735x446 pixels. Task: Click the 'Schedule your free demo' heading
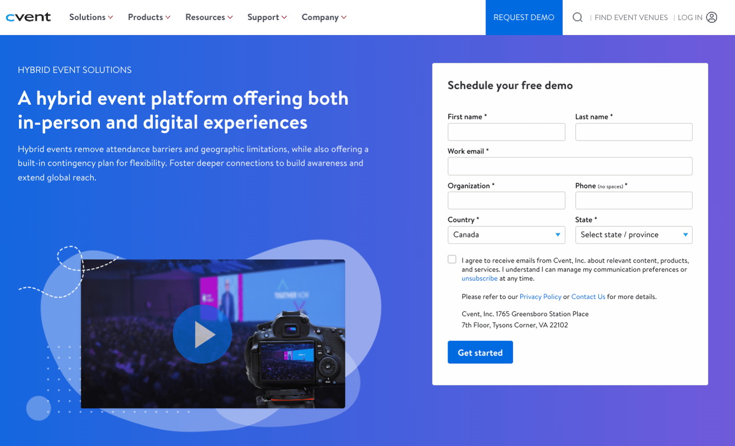510,85
